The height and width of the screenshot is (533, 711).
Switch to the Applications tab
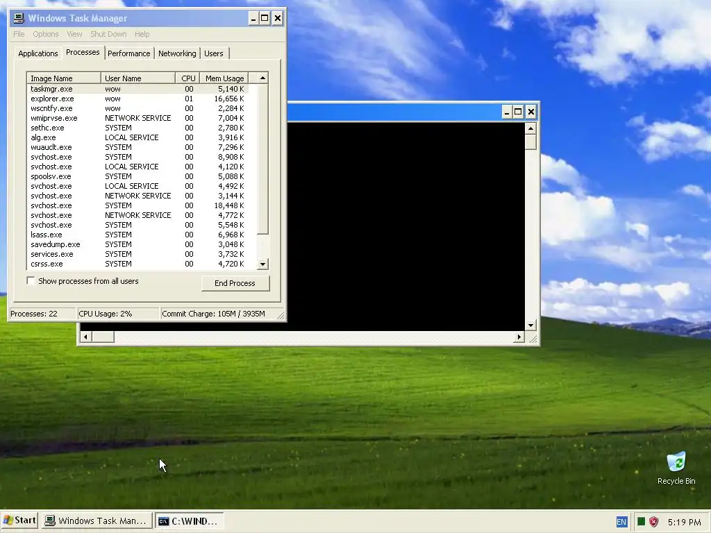click(x=38, y=53)
